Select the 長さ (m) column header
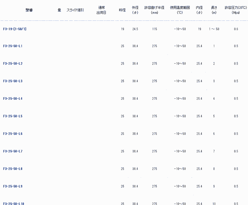Screen dimensions: 248x205 coord(214,10)
